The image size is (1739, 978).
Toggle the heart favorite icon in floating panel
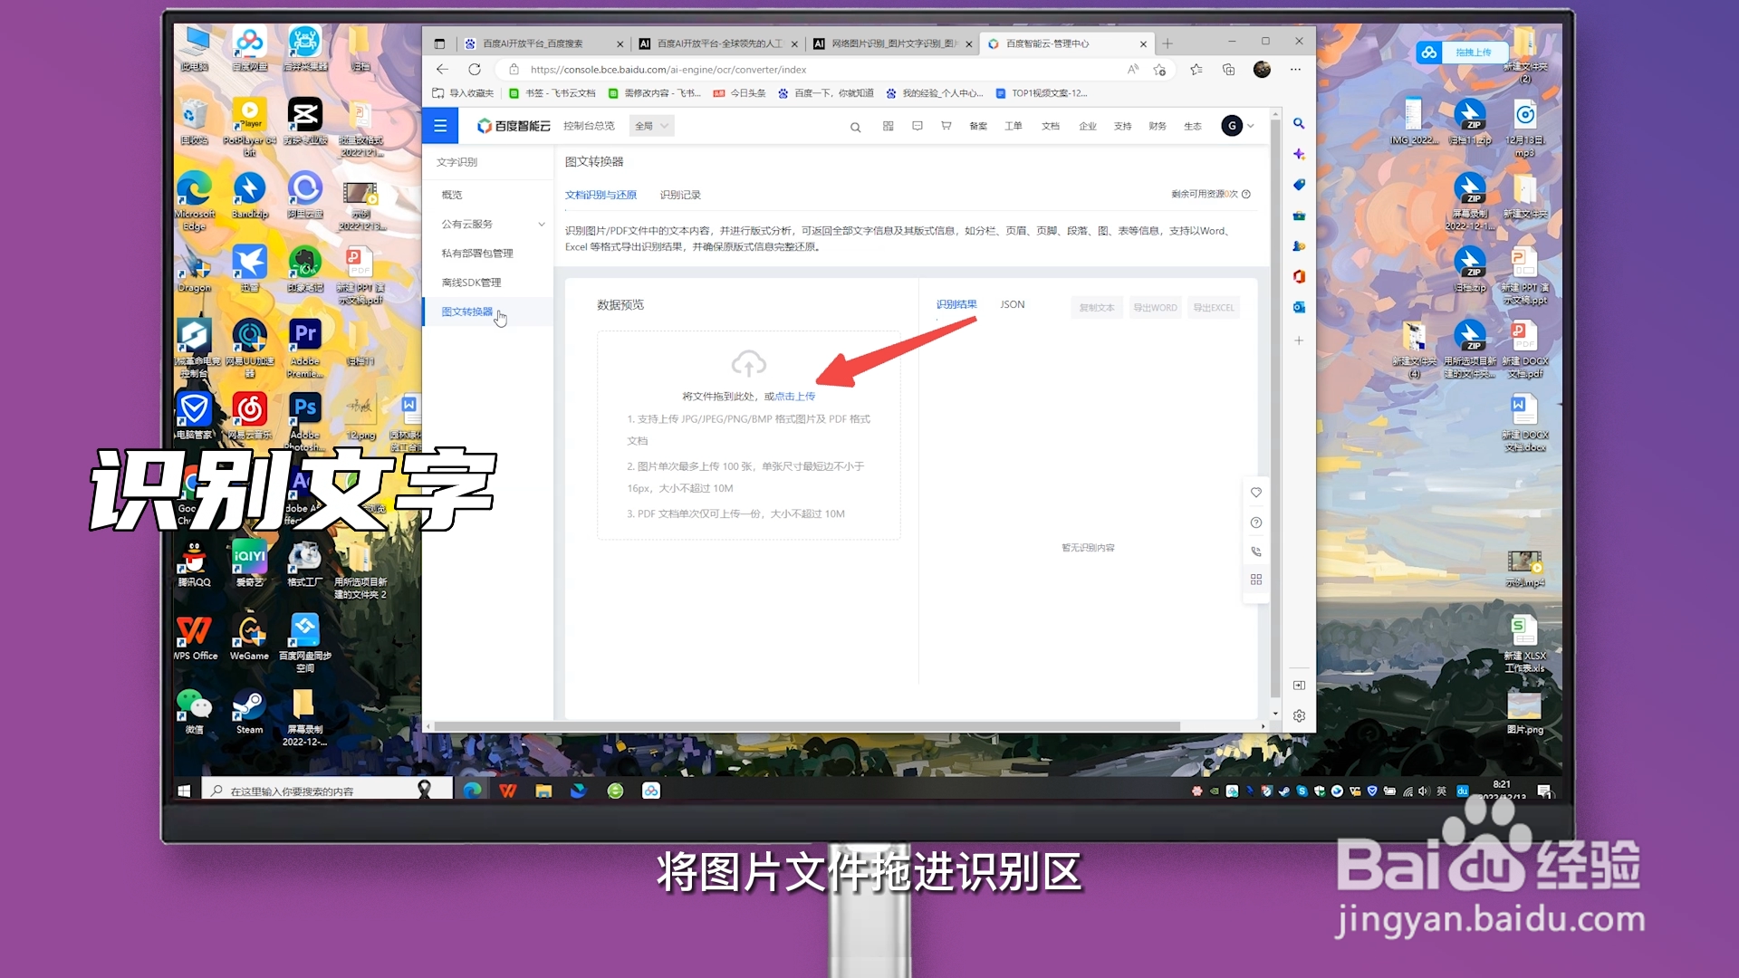1255,493
